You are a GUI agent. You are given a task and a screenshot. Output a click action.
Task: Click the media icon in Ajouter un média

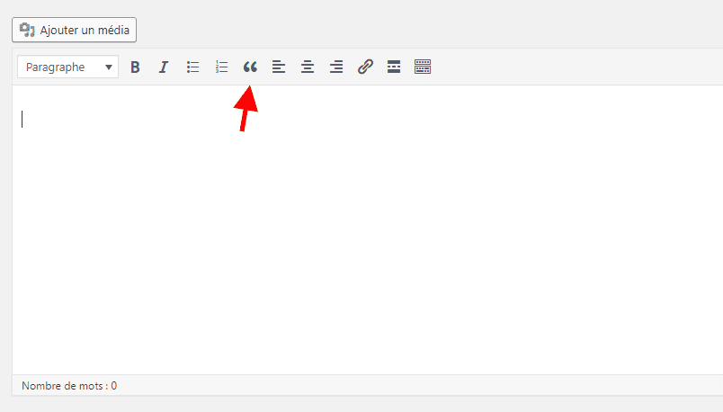click(27, 30)
